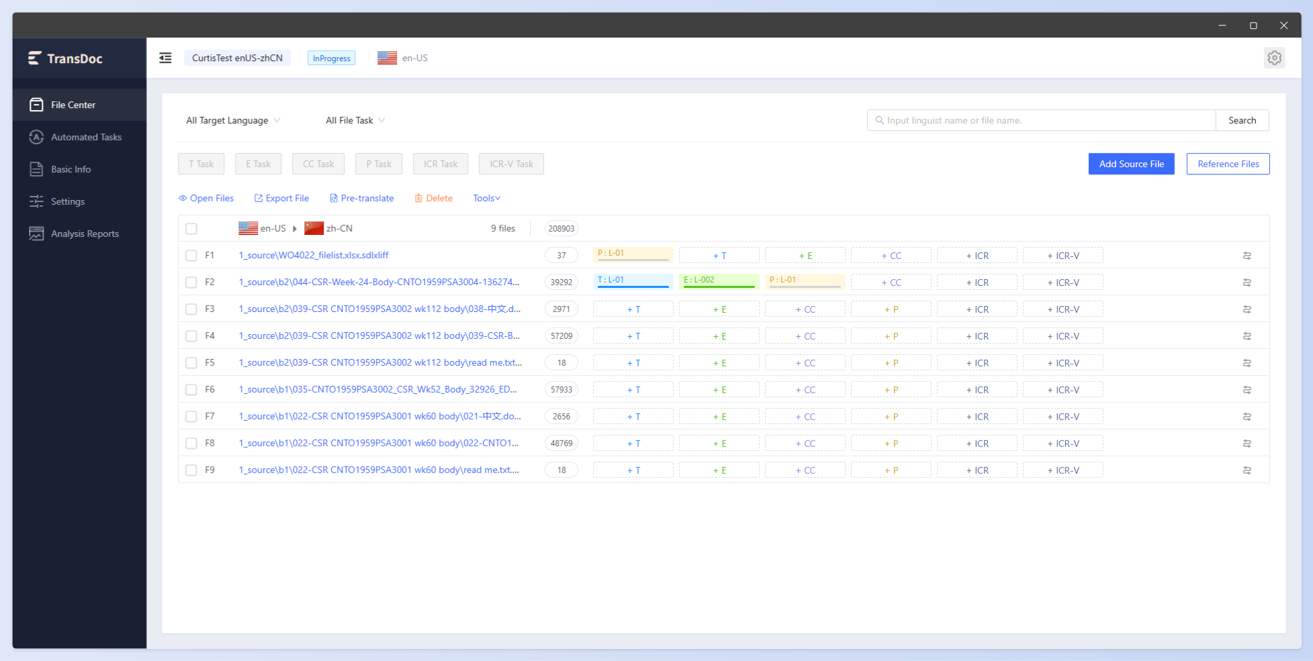Click the swap icon on row F6

(x=1247, y=390)
